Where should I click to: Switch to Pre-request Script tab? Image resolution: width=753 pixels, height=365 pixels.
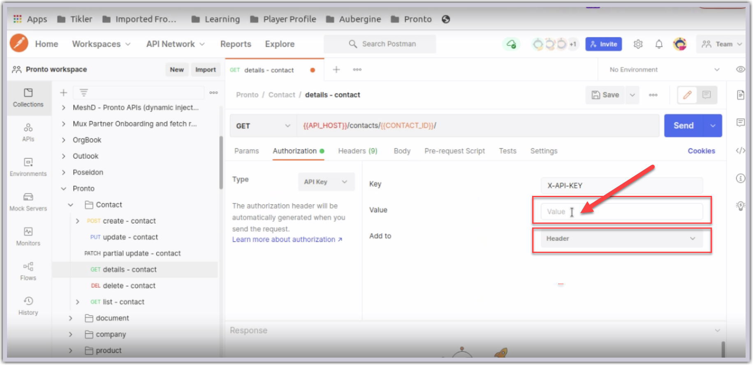point(454,151)
